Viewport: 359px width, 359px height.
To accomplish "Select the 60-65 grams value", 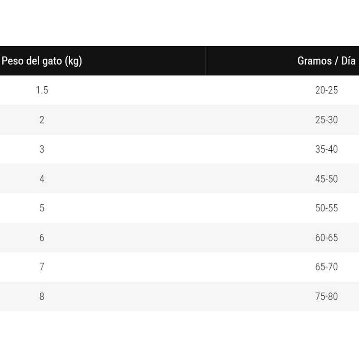I will [x=327, y=238].
